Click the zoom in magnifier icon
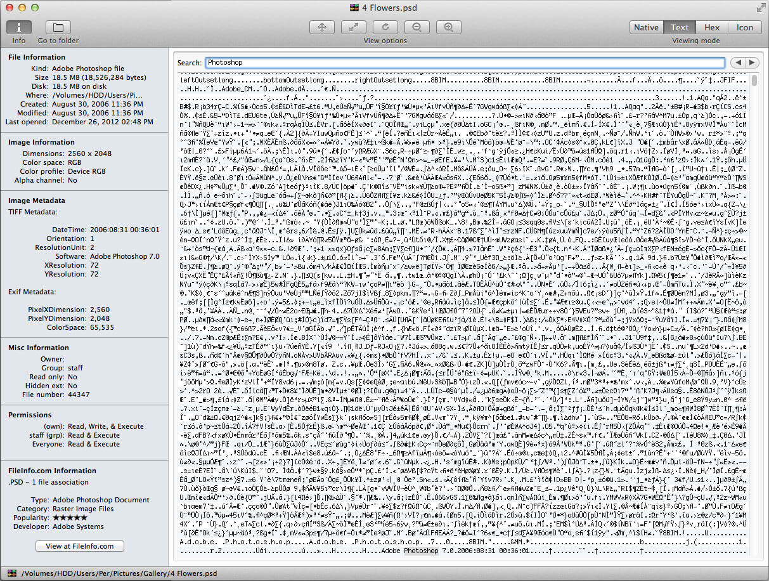Viewport: 769px width, 581px height. 448,27
